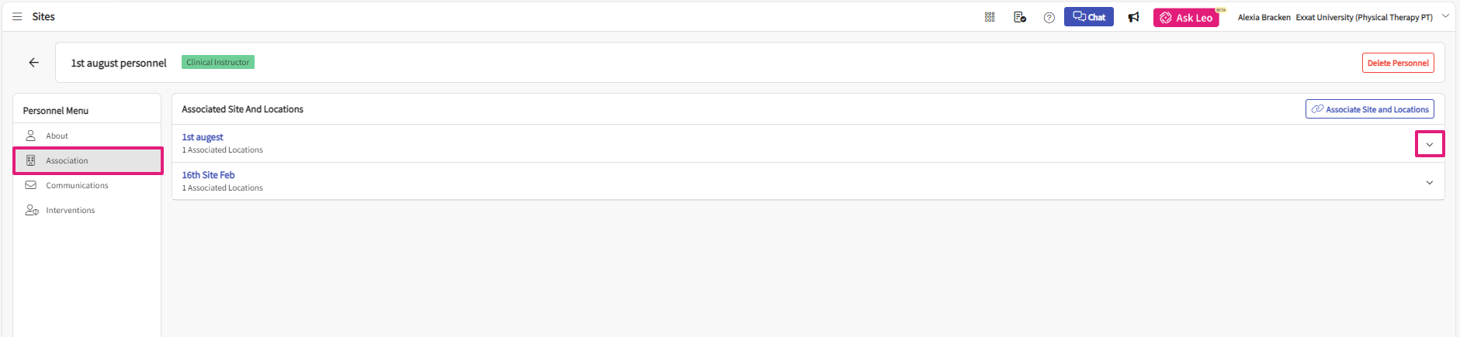The height and width of the screenshot is (337, 1460).
Task: Click the Interventions person icon
Action: 32,210
